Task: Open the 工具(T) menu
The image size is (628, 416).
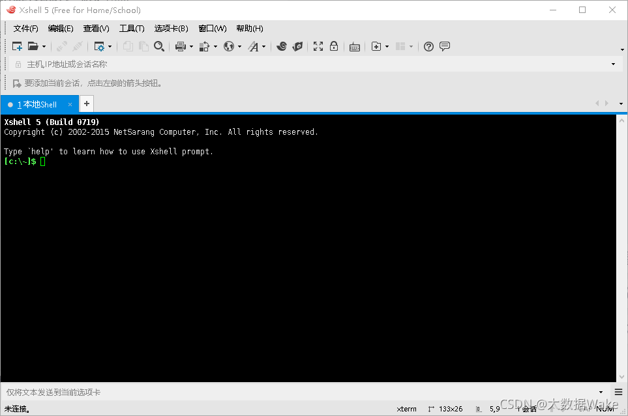Action: point(132,28)
